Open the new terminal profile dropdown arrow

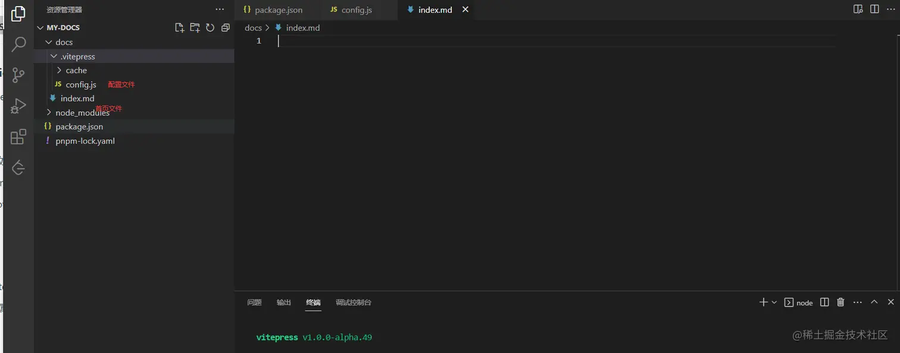pos(774,302)
